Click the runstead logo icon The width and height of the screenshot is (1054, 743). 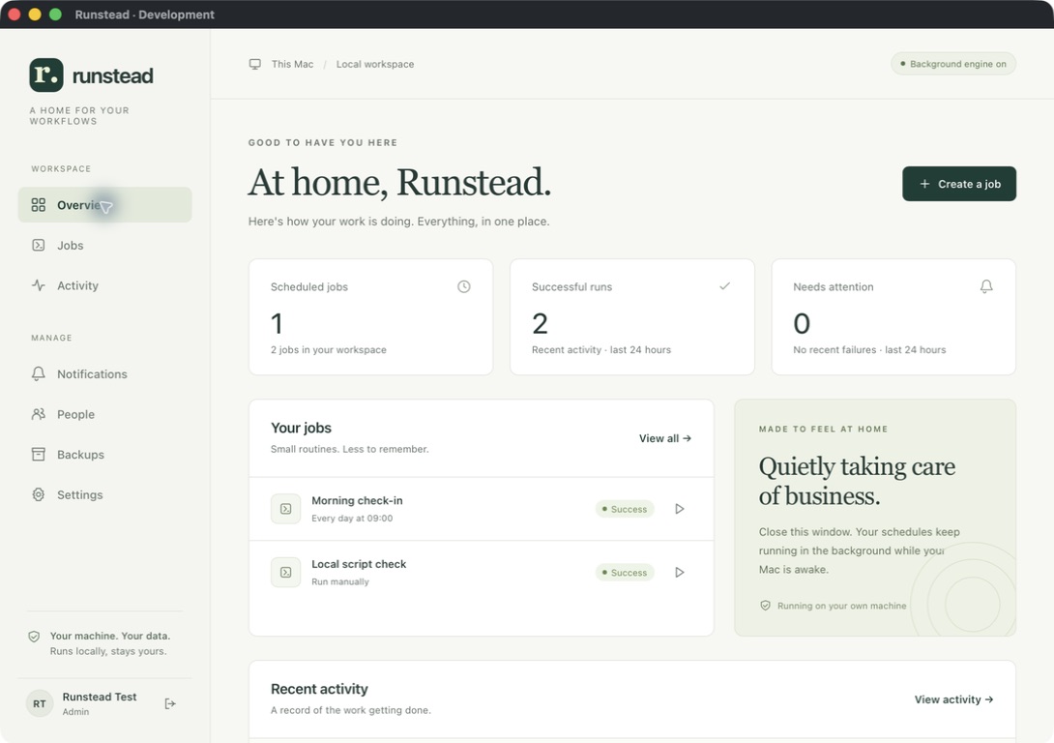[46, 74]
